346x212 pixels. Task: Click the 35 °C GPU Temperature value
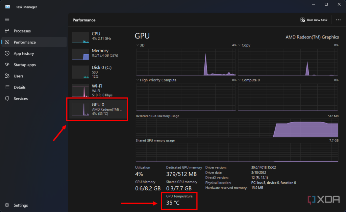[173, 203]
